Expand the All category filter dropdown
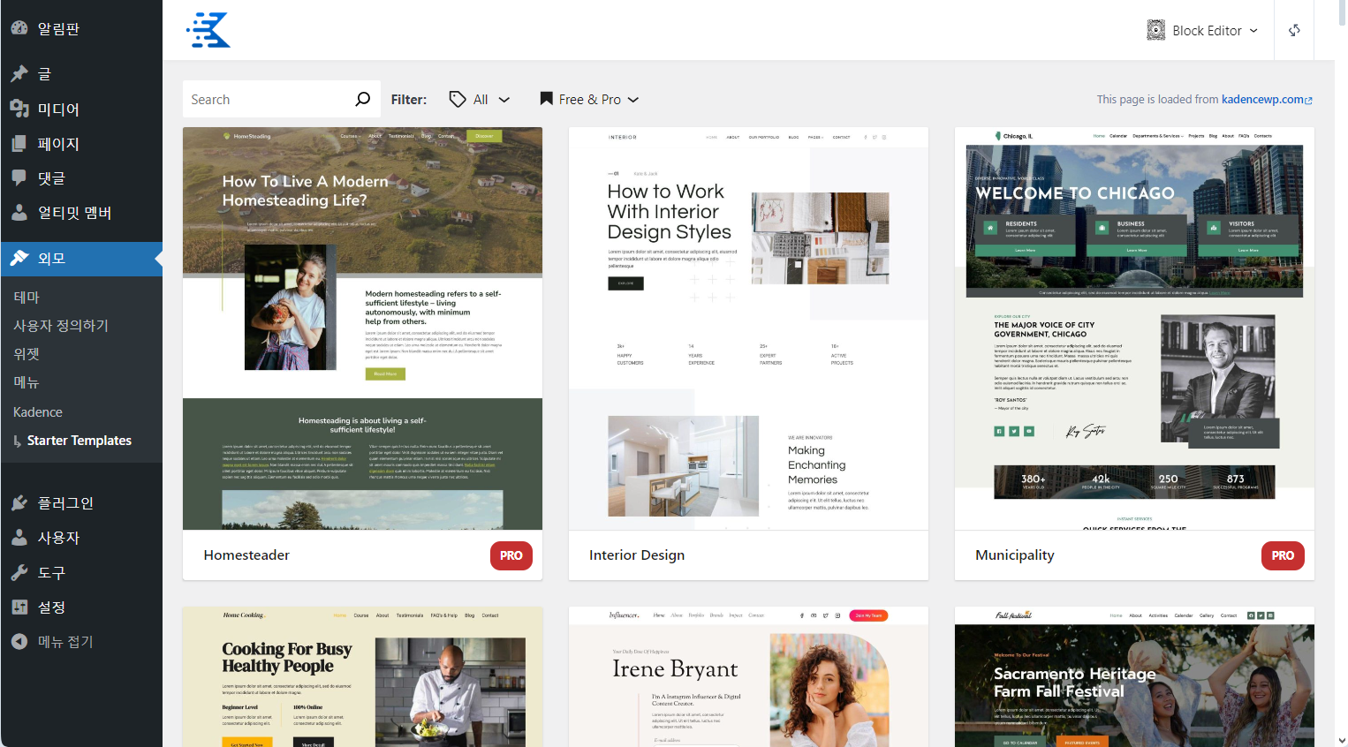Viewport: 1348px width, 747px height. [x=480, y=100]
